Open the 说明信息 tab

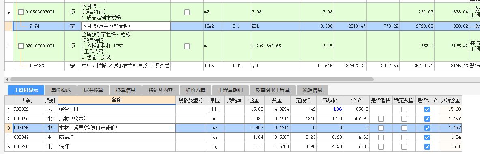[312, 90]
